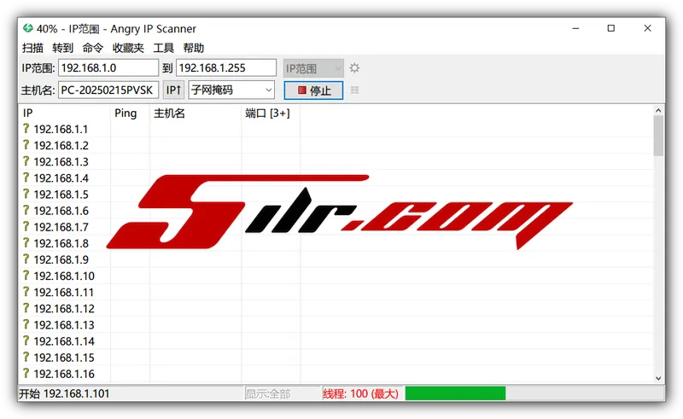
Task: Sort by the IP column header
Action: [66, 113]
